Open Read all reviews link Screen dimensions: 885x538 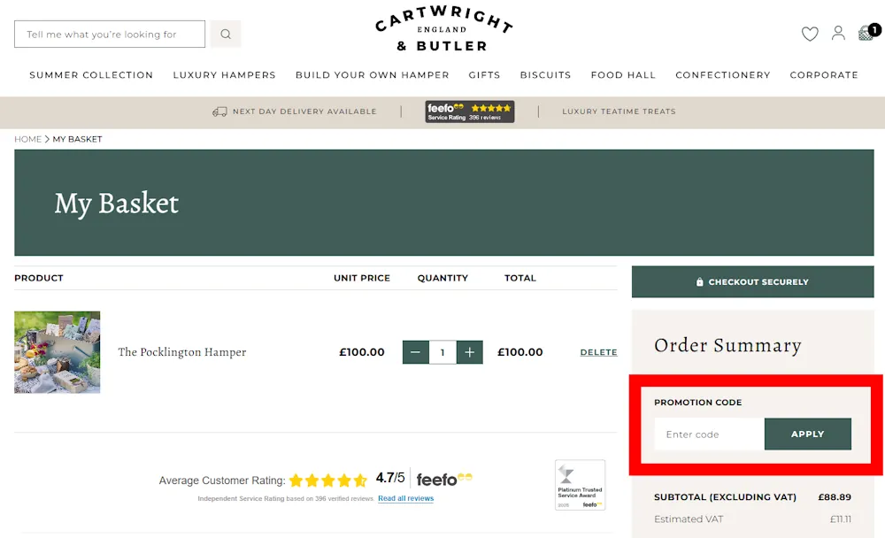pos(406,498)
